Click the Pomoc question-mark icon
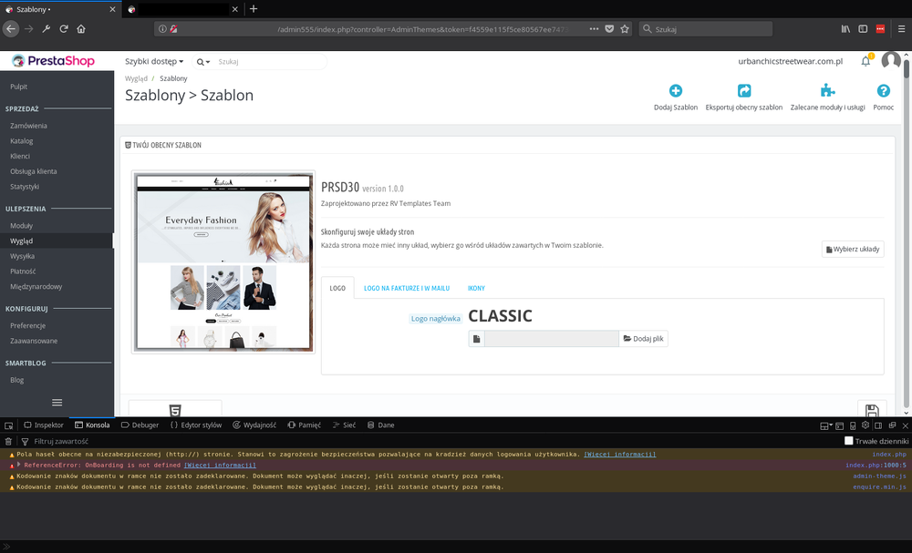This screenshot has width=912, height=553. click(x=883, y=91)
